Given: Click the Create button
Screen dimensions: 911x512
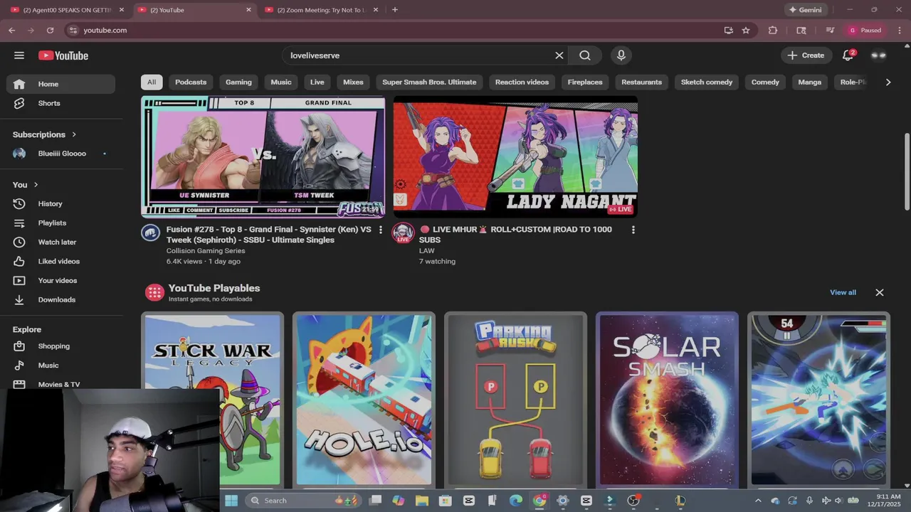Looking at the screenshot, I should click(806, 55).
